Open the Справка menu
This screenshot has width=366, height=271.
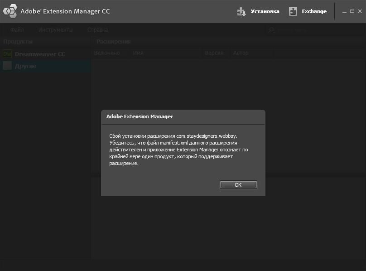(x=97, y=30)
